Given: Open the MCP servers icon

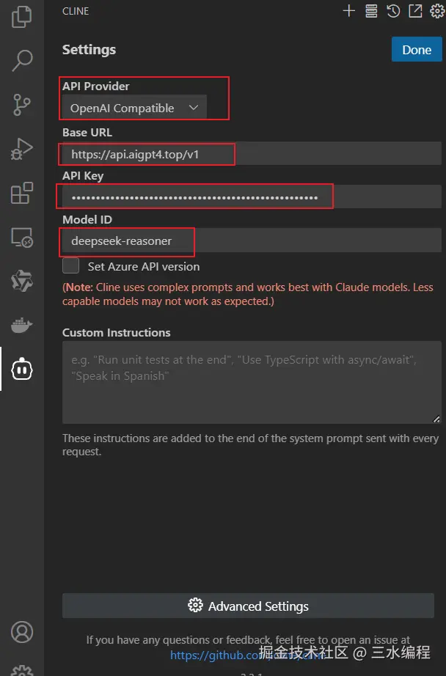Looking at the screenshot, I should (371, 11).
